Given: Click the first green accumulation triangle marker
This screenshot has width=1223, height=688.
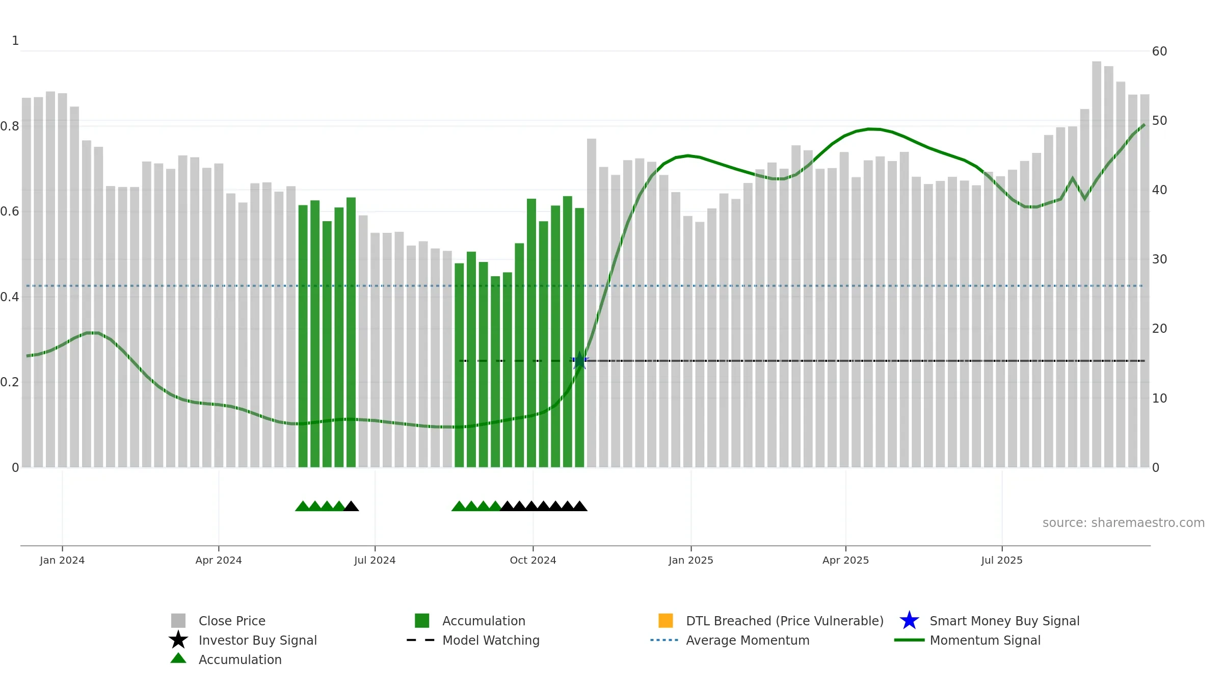Looking at the screenshot, I should click(x=303, y=506).
